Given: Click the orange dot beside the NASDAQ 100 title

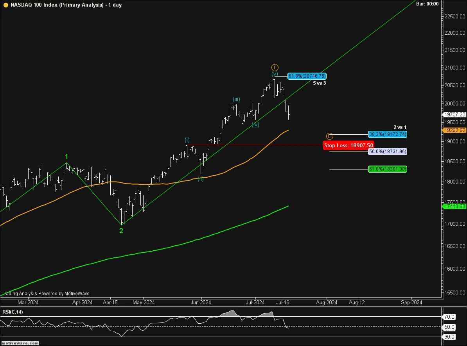Looking at the screenshot, I should pyautogui.click(x=5, y=5).
